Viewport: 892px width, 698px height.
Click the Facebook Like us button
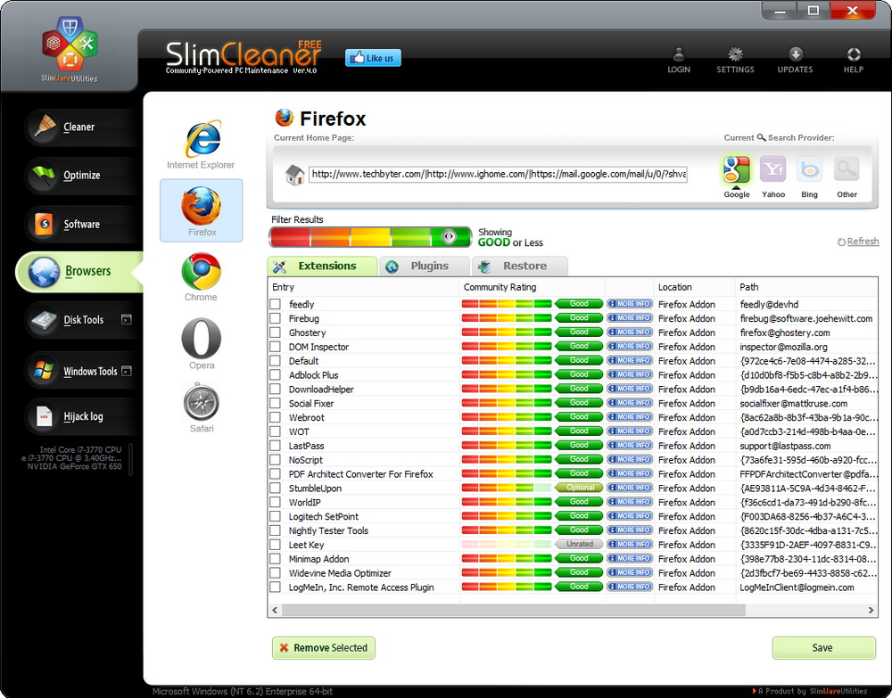point(373,58)
